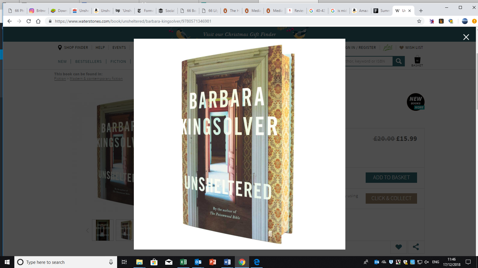Switch to the Down tab
Viewport: 478px width, 268px height.
(59, 11)
